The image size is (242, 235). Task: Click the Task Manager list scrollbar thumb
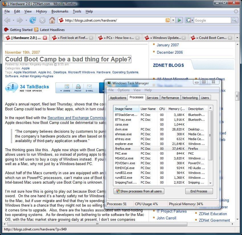210,135
